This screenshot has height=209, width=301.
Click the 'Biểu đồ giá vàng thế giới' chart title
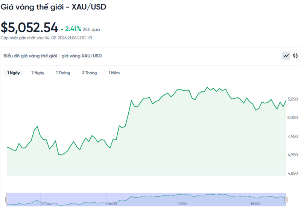click(52, 56)
